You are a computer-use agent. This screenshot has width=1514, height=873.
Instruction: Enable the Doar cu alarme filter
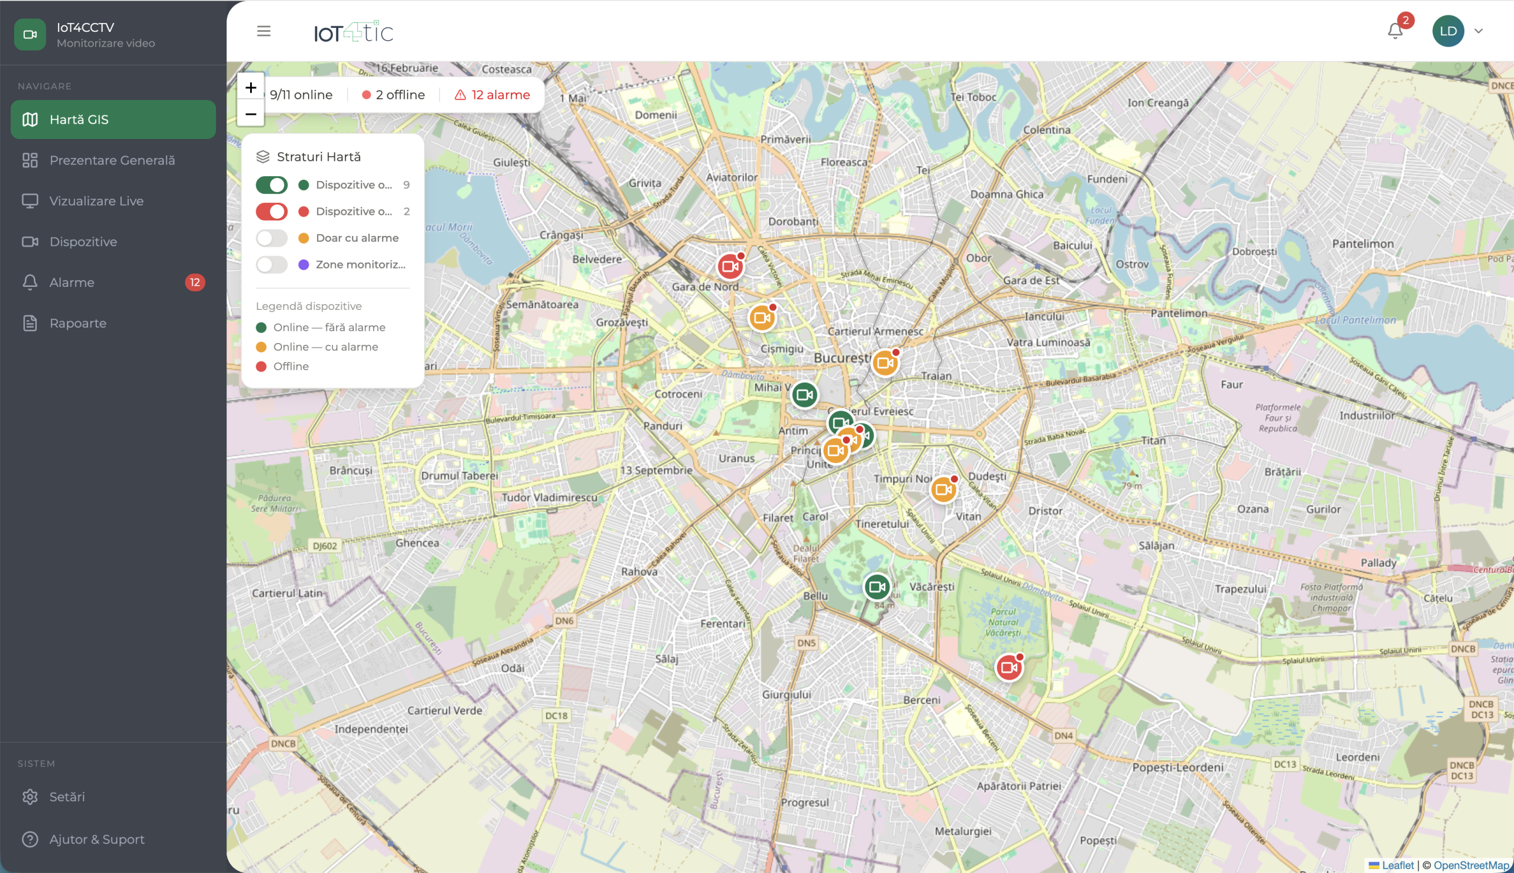coord(271,238)
